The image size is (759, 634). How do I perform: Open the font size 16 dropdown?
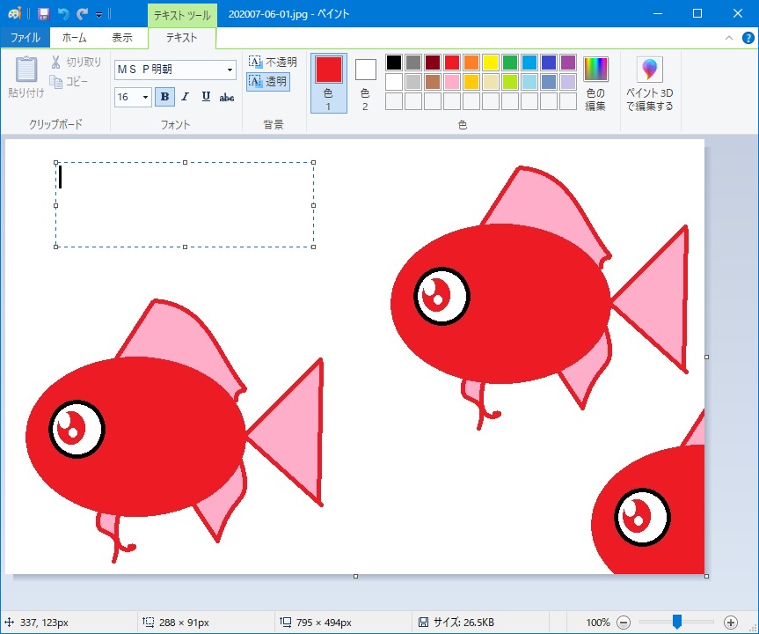(143, 97)
